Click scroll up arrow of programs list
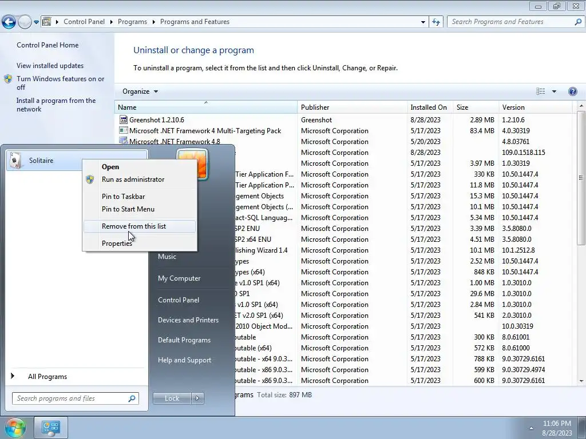The height and width of the screenshot is (439, 586). point(581,106)
